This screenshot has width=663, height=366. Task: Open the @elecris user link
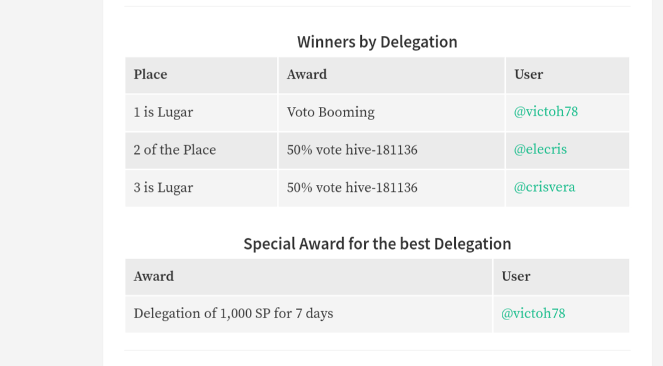pyautogui.click(x=540, y=150)
